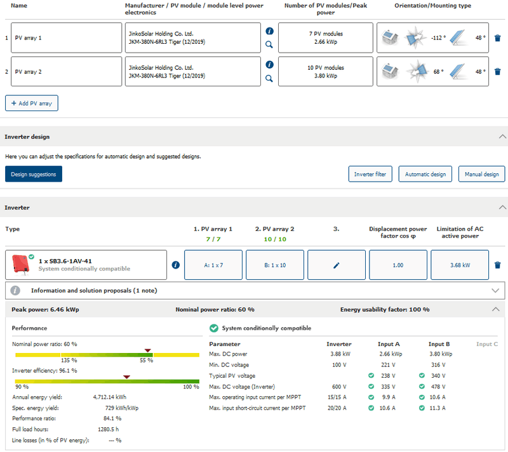Start Automatic design

[425, 174]
